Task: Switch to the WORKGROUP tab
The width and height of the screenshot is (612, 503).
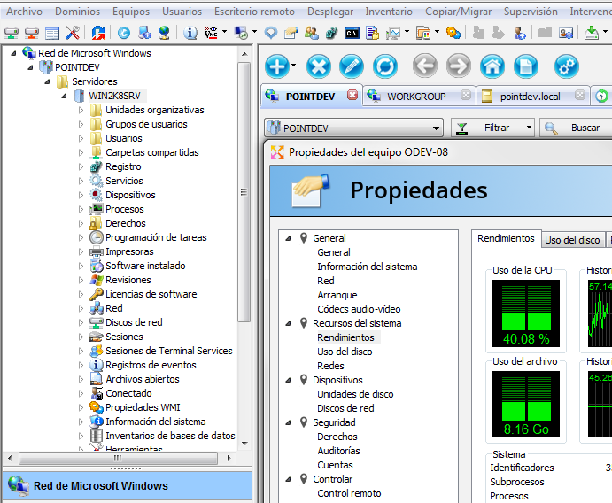Action: 417,96
